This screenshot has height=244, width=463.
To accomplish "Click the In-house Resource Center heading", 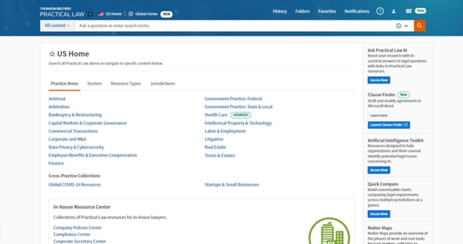I will point(82,207).
